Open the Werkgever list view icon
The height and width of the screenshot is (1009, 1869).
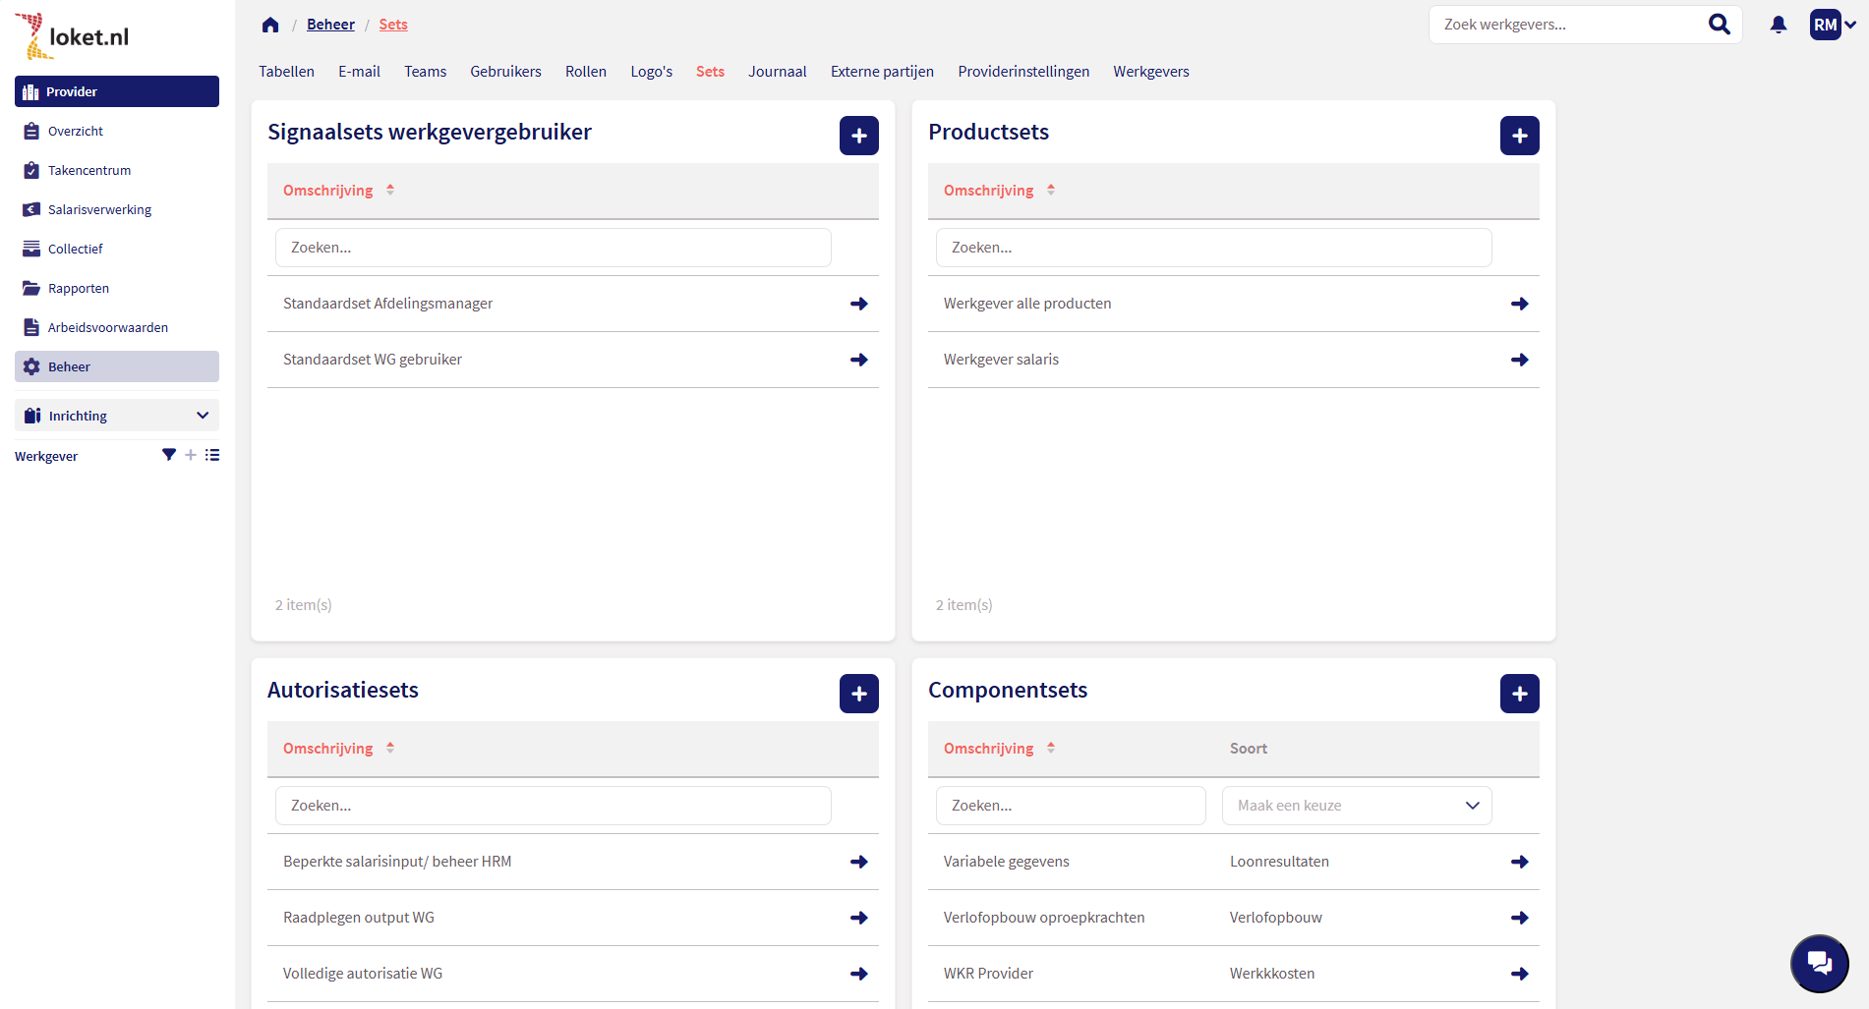[212, 455]
